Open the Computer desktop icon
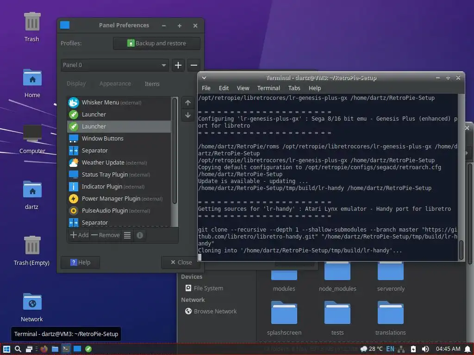Viewport: 474px width, 355px height. (32, 139)
